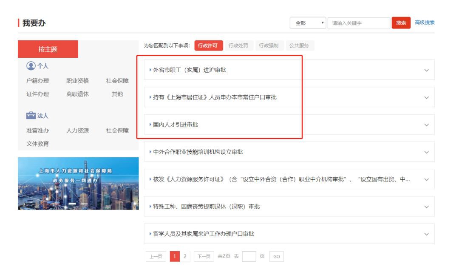Expand chevron for 外省市职工（家属）进沪审批
Screen dimensions: 459x269
(426, 70)
